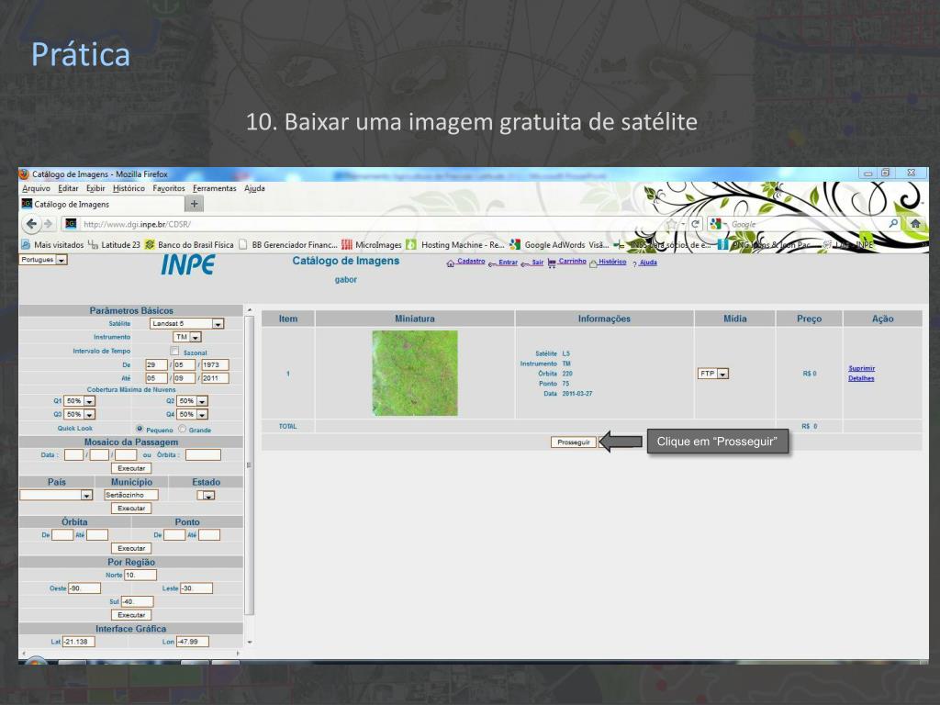Image resolution: width=940 pixels, height=705 pixels.
Task: Click the browser forward arrow button
Action: pyautogui.click(x=49, y=224)
